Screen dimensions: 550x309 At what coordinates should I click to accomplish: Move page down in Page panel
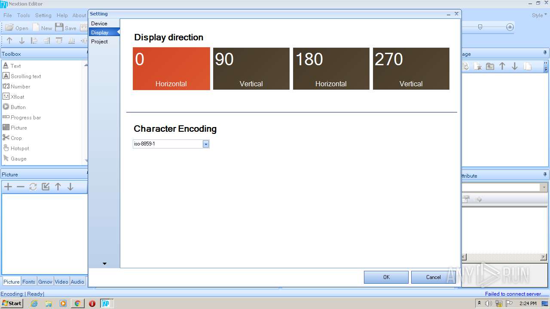(x=515, y=67)
